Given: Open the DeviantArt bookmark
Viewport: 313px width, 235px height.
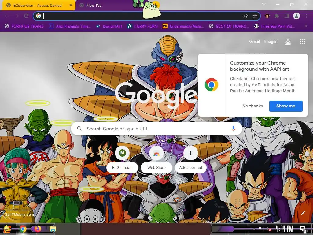Looking at the screenshot, I should coord(109,26).
